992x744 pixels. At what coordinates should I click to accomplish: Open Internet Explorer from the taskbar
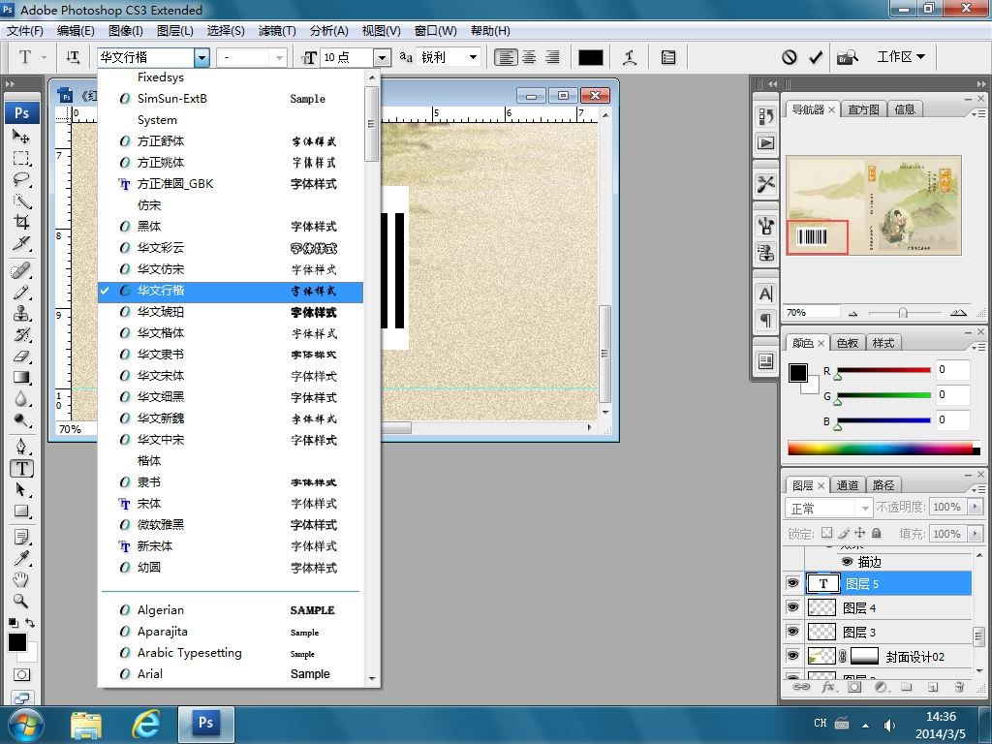click(145, 723)
